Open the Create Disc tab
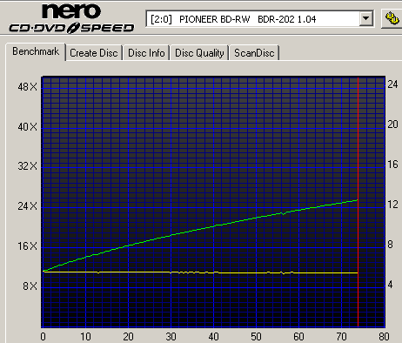 (x=94, y=53)
